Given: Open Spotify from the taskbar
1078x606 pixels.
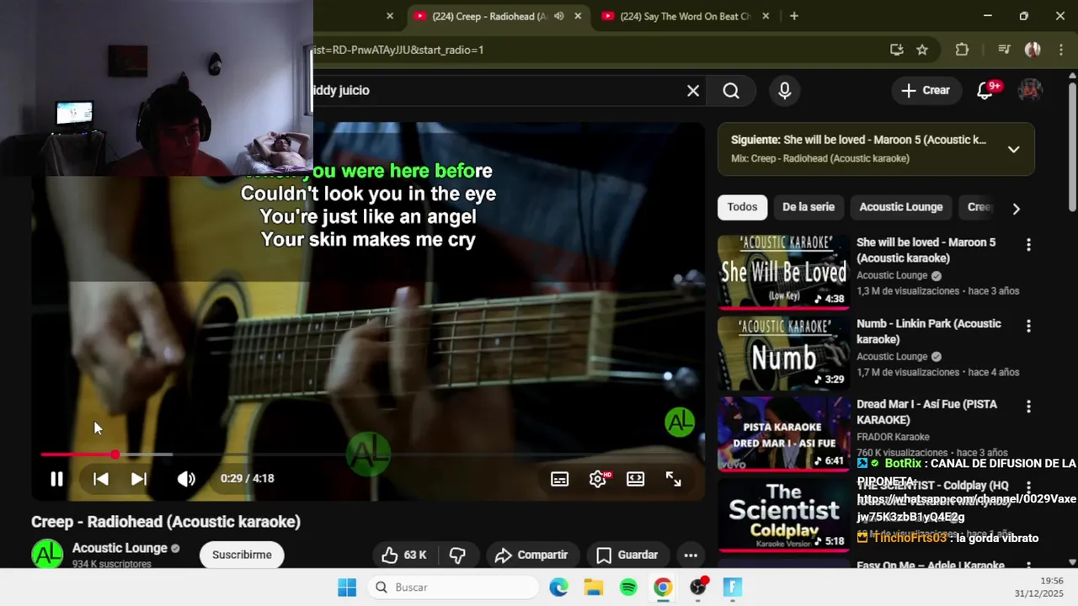Looking at the screenshot, I should tap(628, 587).
